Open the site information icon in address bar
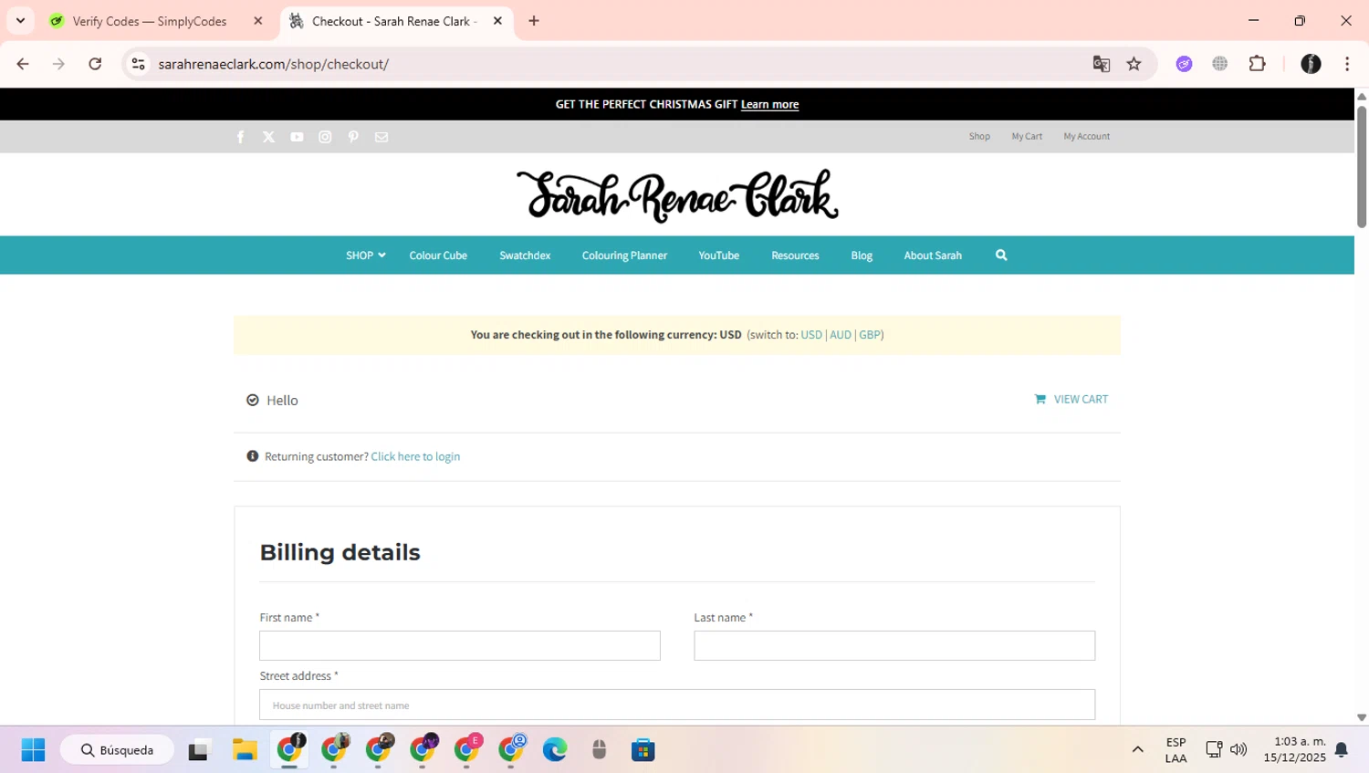Image resolution: width=1369 pixels, height=773 pixels. tap(138, 64)
